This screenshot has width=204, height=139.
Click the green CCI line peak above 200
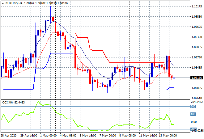(38, 102)
